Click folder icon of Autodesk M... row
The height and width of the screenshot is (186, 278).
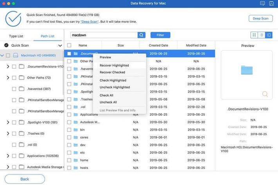click(x=76, y=122)
